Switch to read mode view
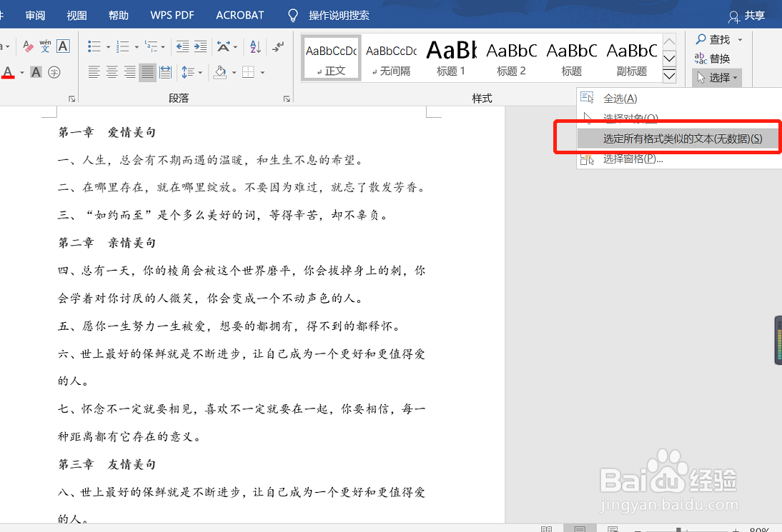Screen dimensions: 782x532 [547, 528]
